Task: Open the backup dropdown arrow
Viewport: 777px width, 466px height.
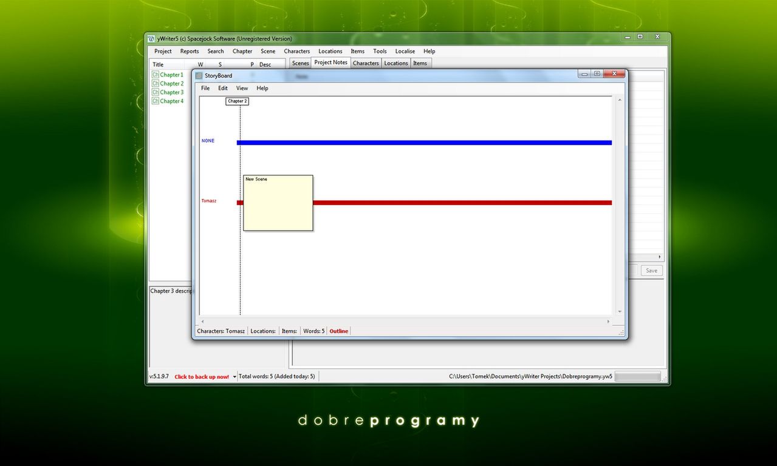Action: [x=234, y=377]
